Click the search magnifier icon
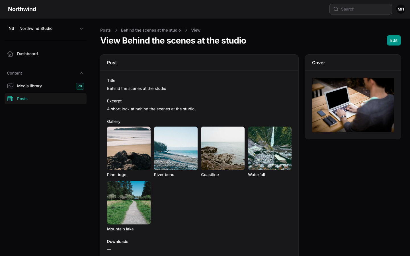 pos(336,9)
